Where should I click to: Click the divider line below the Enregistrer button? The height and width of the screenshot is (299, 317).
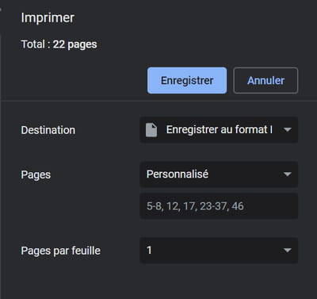pyautogui.click(x=158, y=101)
